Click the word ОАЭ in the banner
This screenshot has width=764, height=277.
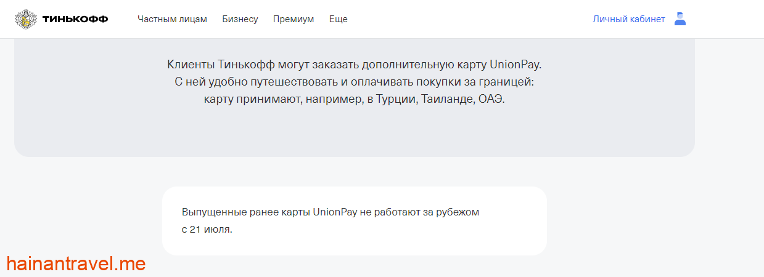pyautogui.click(x=491, y=99)
